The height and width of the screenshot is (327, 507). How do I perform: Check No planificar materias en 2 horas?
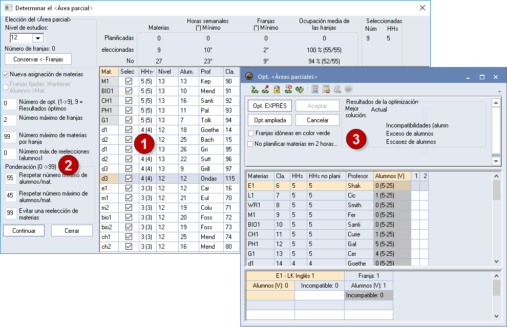pos(250,144)
